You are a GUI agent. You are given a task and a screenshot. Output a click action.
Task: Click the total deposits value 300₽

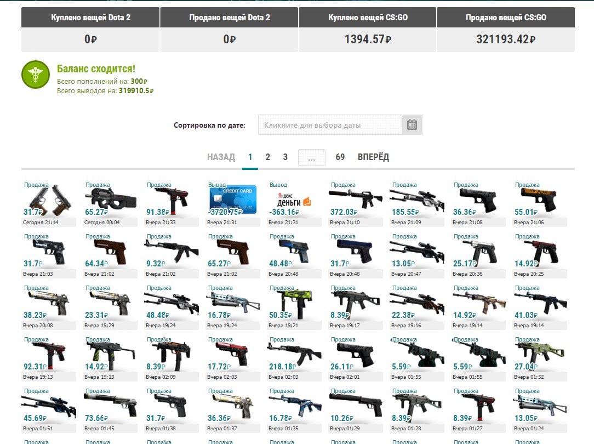click(x=139, y=81)
